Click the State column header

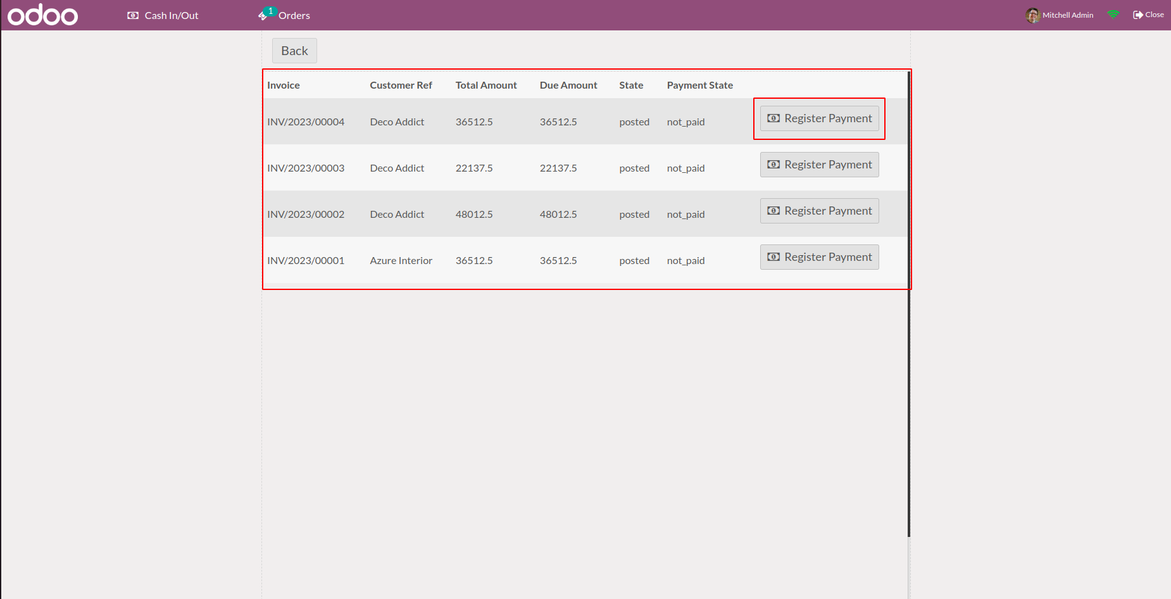tap(631, 85)
